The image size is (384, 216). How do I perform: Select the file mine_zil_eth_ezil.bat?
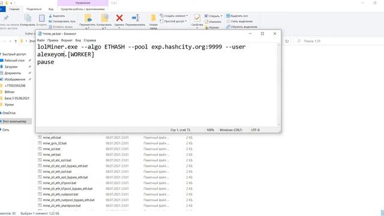[x=58, y=172]
